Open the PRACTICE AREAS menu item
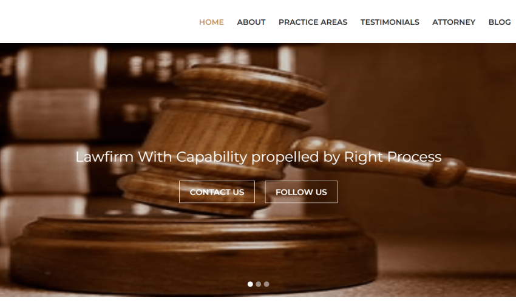 coord(313,22)
